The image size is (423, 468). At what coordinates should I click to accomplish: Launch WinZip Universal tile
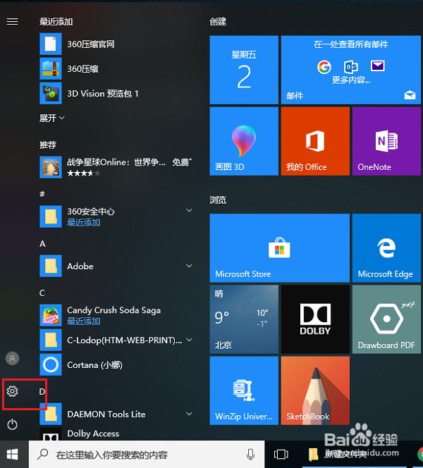(x=244, y=390)
